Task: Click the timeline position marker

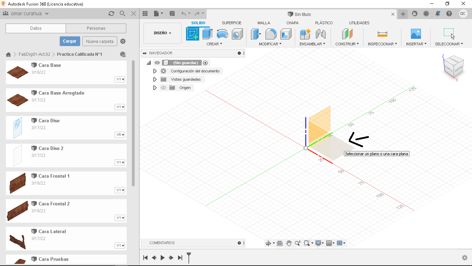Action: [x=189, y=257]
